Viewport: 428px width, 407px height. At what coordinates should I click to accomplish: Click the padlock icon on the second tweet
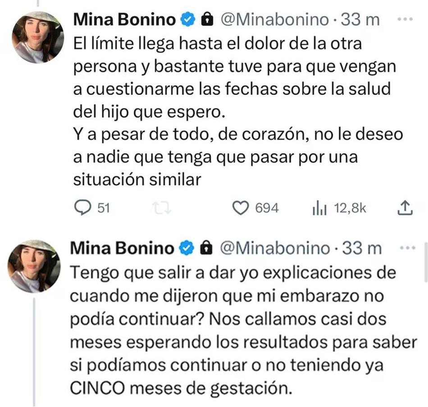click(206, 247)
